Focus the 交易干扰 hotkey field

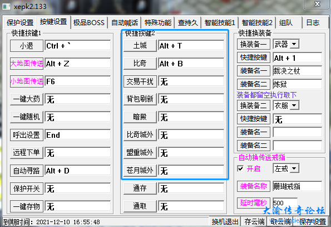coord(191,81)
